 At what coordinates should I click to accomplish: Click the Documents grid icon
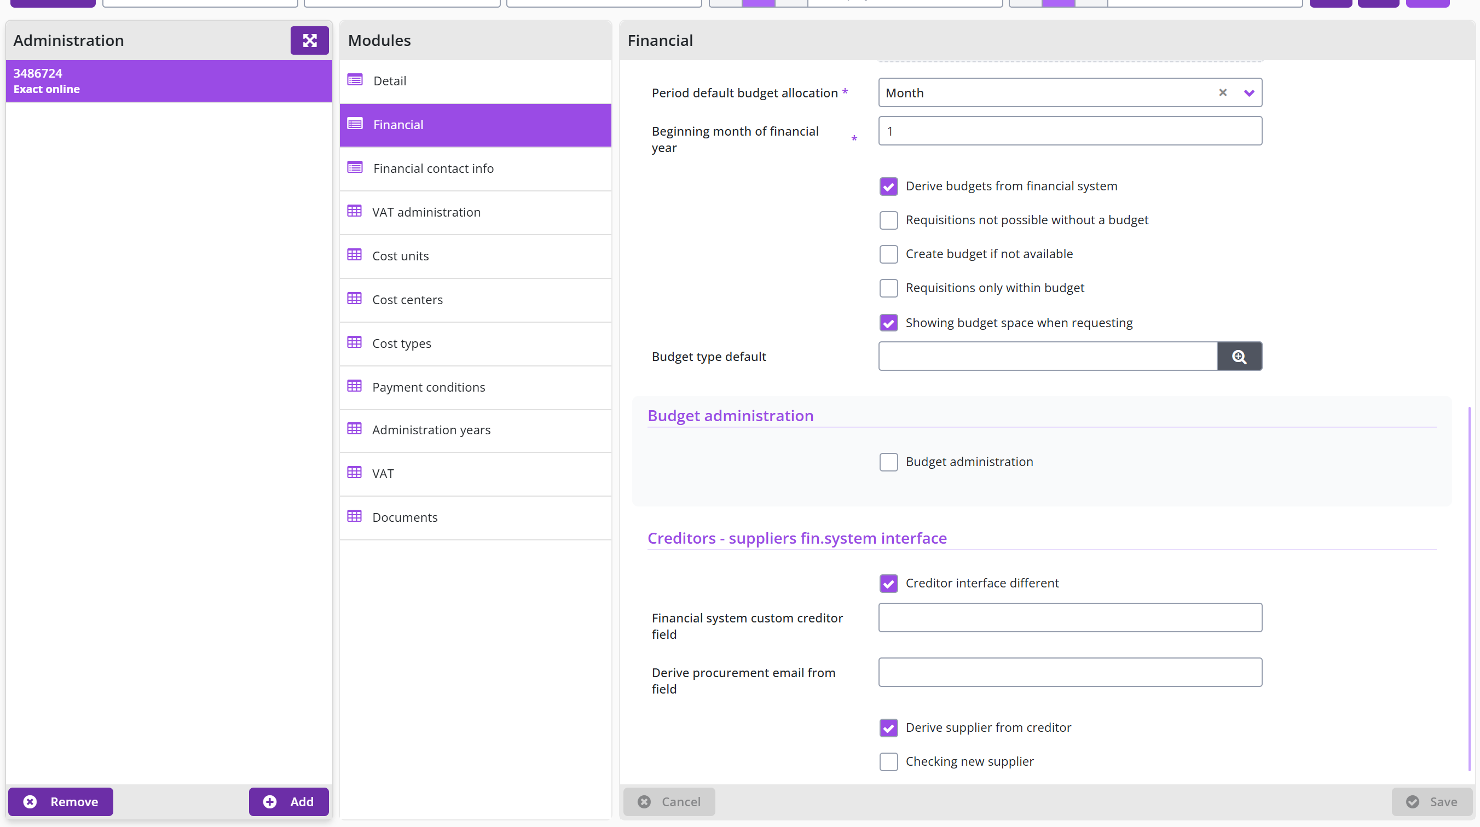(355, 516)
